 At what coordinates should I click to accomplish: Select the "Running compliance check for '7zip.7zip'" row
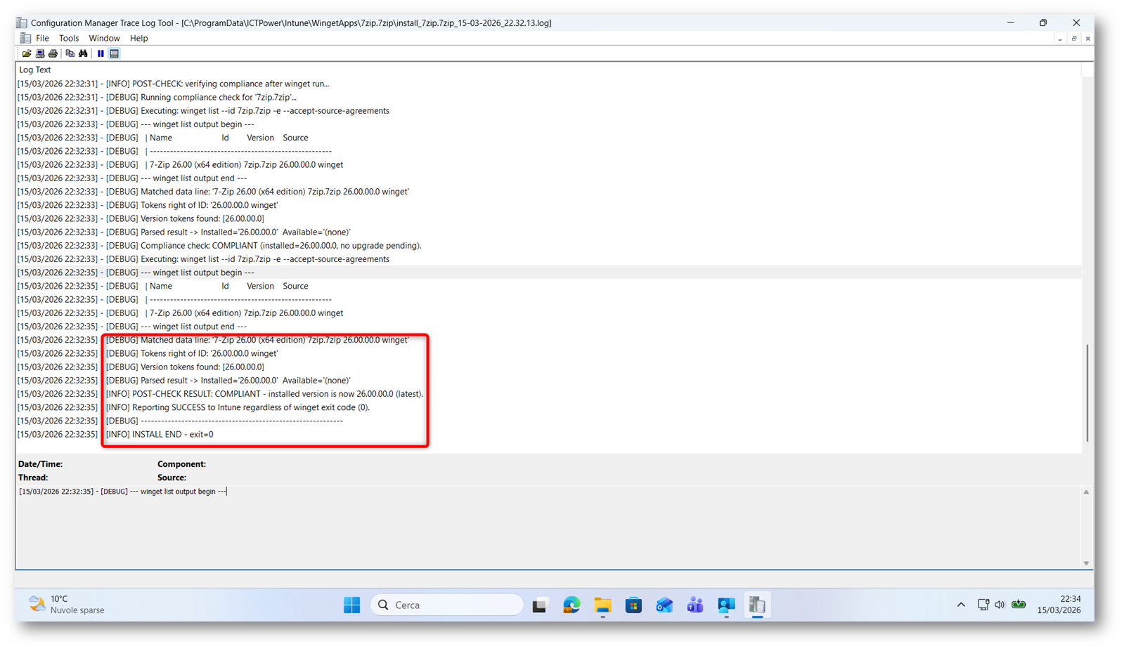coord(549,97)
